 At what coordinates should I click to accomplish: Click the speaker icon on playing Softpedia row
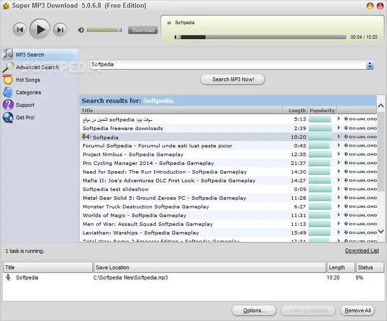pos(89,137)
